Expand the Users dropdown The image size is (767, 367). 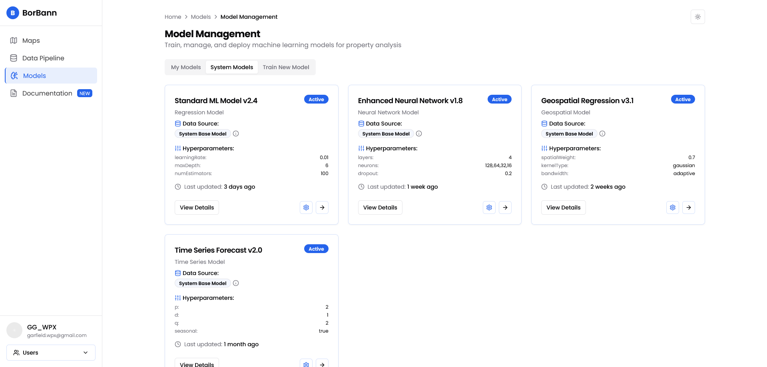[x=51, y=353]
